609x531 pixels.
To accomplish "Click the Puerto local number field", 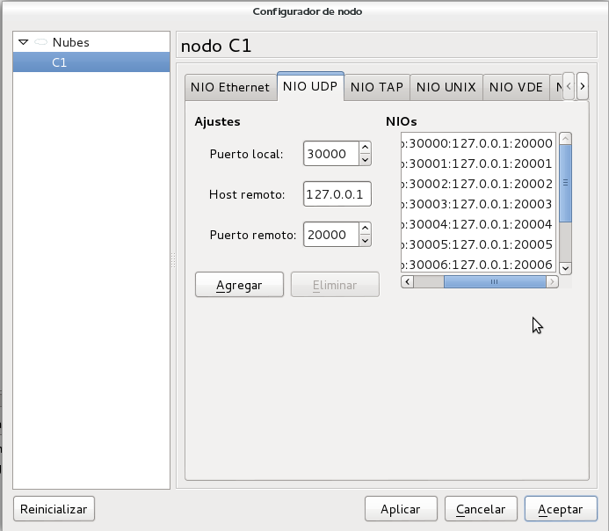I will point(330,154).
